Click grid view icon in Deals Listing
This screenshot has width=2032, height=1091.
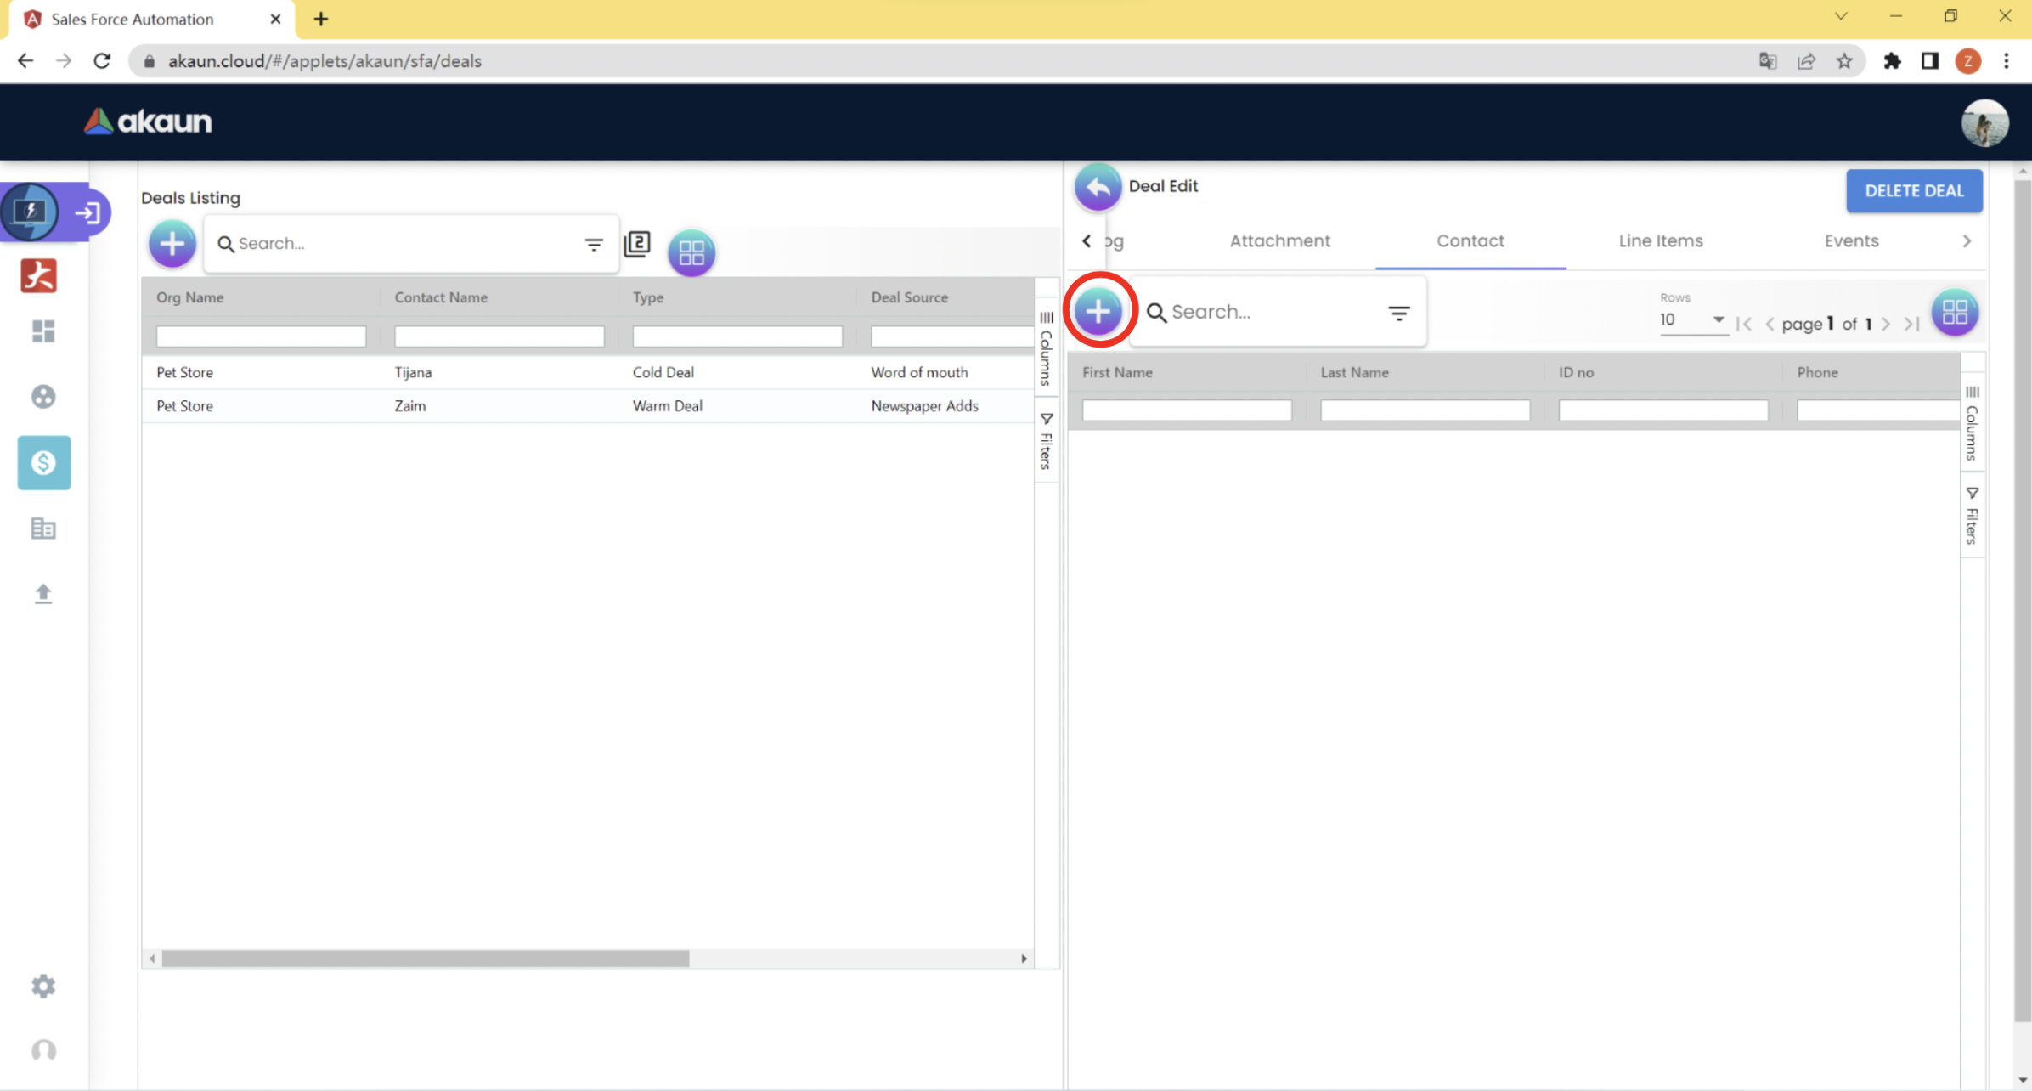[691, 252]
